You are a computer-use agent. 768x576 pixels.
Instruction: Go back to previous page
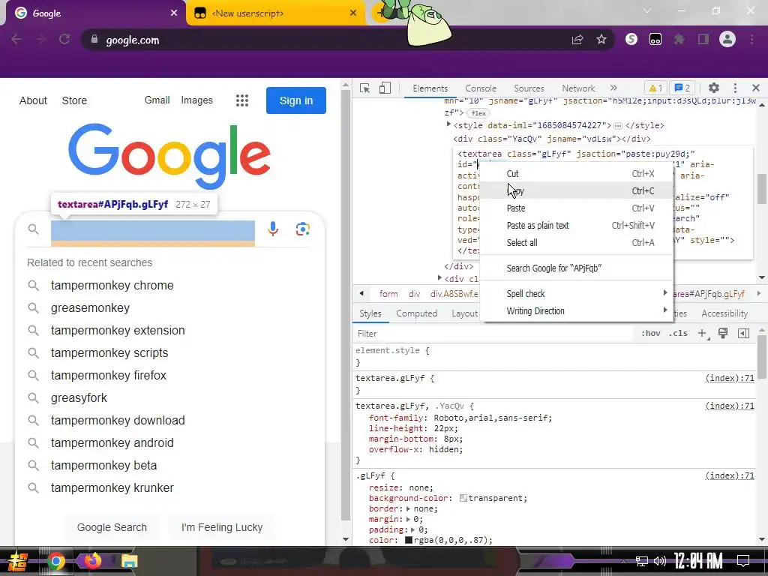coord(16,39)
